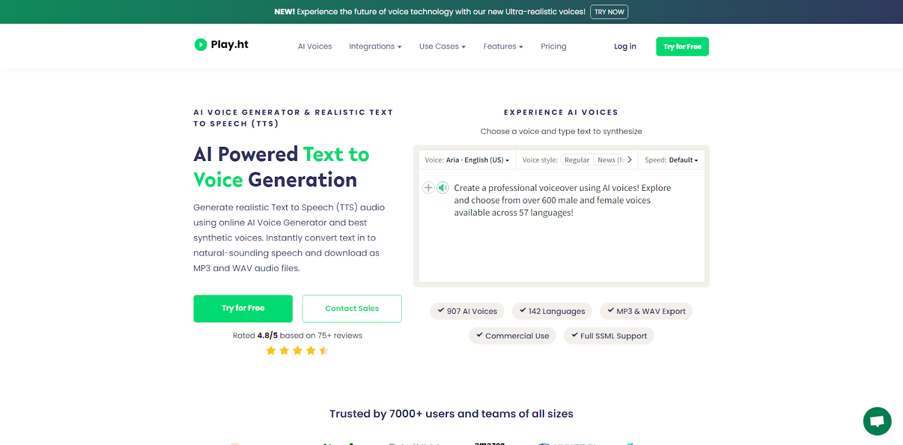Expand the Integrations menu
Viewport: 903px width, 445px height.
click(375, 46)
